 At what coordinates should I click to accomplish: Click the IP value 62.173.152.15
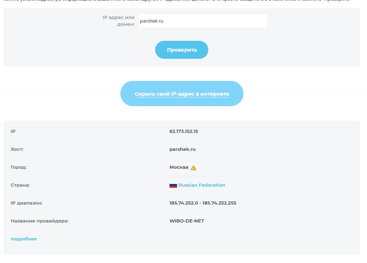click(183, 131)
